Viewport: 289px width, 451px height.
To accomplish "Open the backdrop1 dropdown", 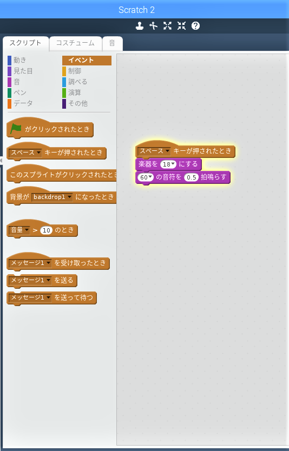I will pyautogui.click(x=52, y=197).
